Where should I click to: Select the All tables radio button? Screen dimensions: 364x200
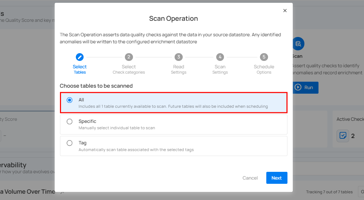click(x=69, y=100)
